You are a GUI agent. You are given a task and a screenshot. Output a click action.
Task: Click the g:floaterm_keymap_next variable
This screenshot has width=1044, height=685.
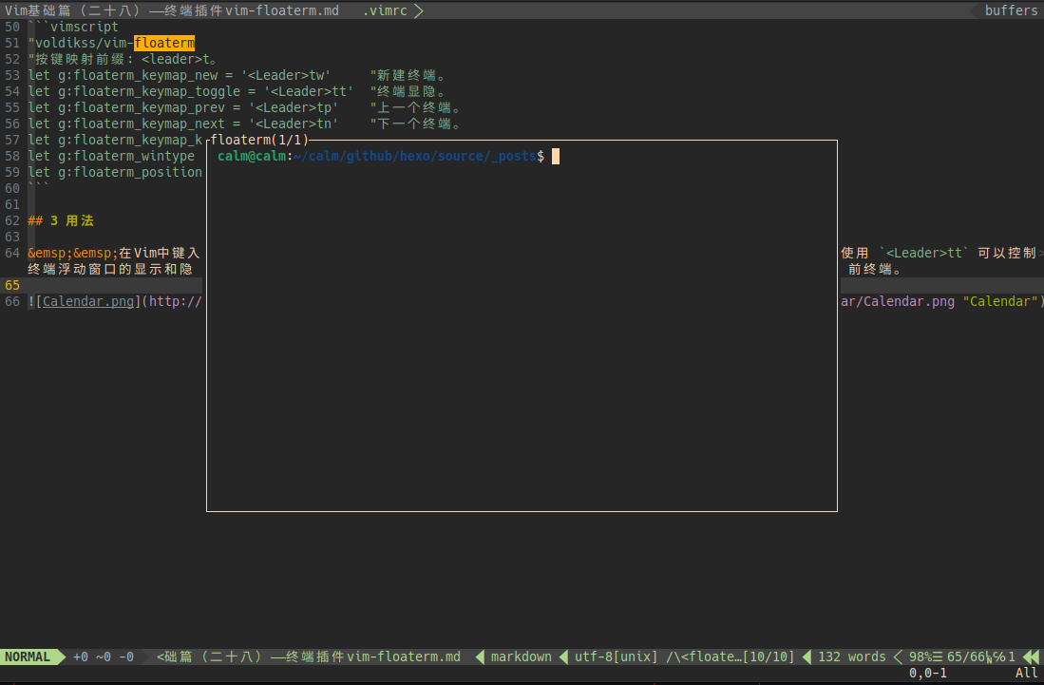(x=142, y=124)
